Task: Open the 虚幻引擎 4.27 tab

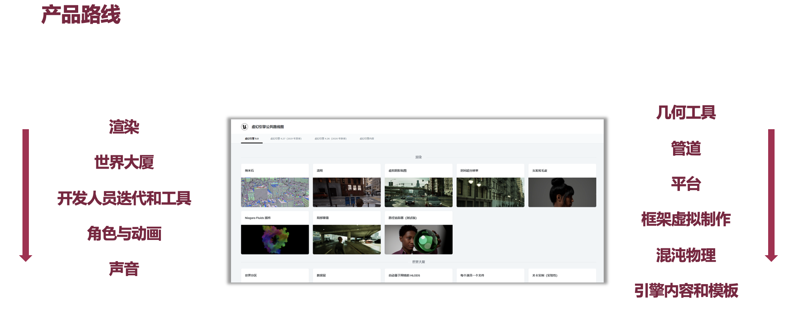Action: tap(286, 139)
